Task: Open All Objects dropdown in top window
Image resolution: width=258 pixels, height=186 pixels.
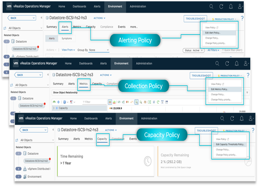Action: (25, 28)
